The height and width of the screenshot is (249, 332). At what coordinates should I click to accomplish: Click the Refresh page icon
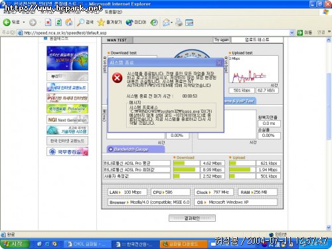click(x=58, y=22)
